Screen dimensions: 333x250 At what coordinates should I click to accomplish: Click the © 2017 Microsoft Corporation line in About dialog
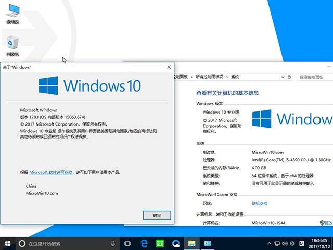(64, 124)
